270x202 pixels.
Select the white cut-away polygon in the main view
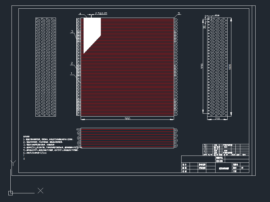91,32
